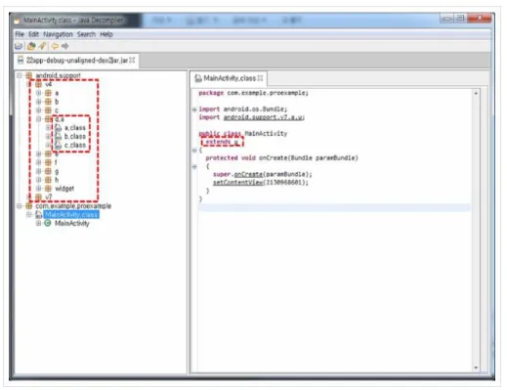Expand package b under v4
This screenshot has height=390, width=507.
38,102
